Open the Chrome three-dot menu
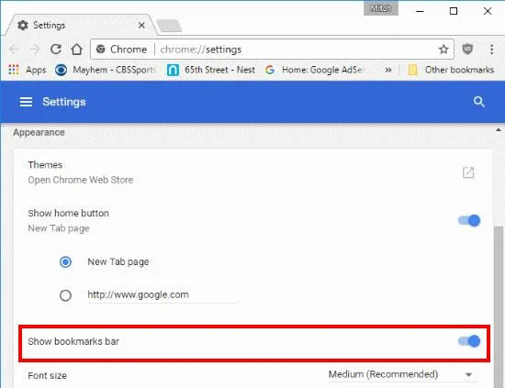This screenshot has height=388, width=505. (491, 50)
